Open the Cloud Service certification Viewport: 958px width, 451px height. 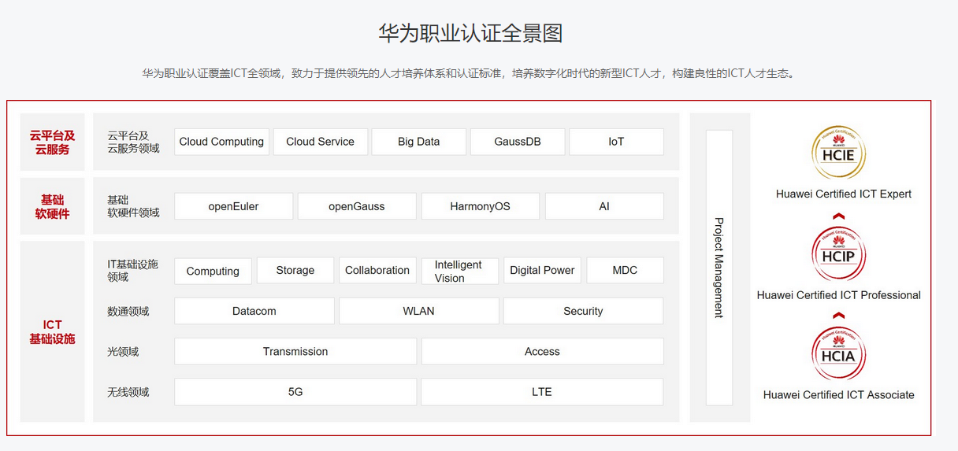click(x=321, y=142)
